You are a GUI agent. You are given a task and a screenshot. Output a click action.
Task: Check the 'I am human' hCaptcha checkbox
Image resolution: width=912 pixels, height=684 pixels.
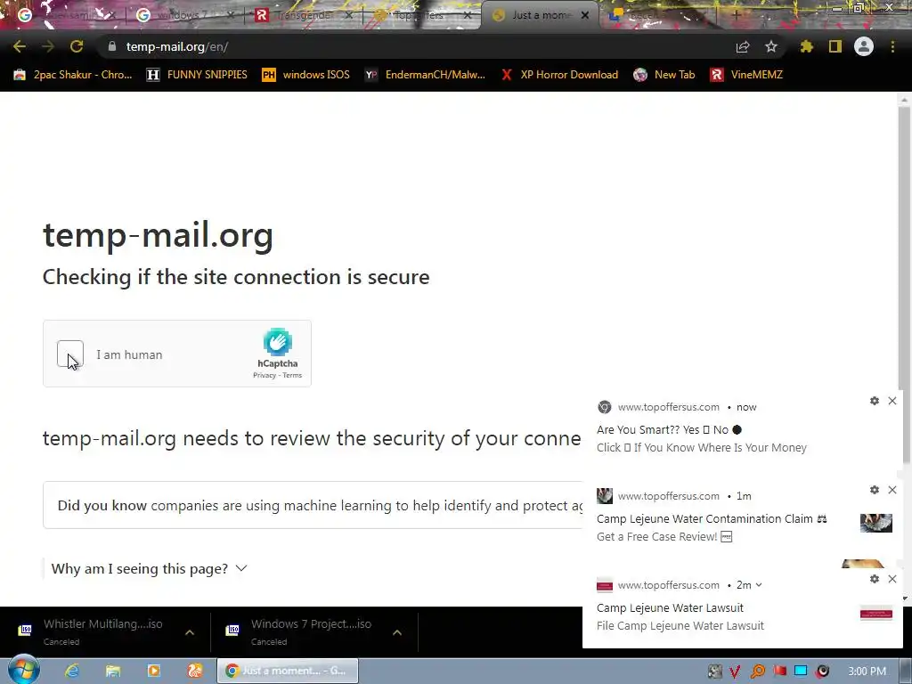click(70, 354)
